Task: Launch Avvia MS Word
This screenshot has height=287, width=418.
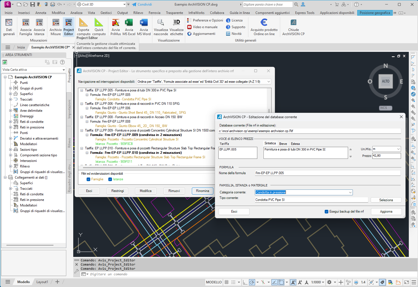Action: pos(144,27)
